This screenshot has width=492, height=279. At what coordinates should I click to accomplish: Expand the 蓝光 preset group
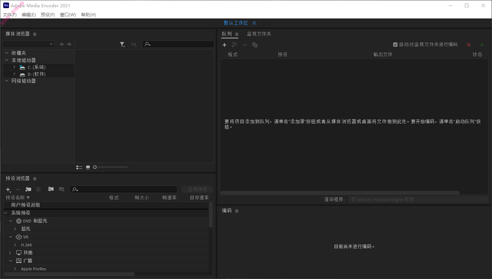(15, 229)
